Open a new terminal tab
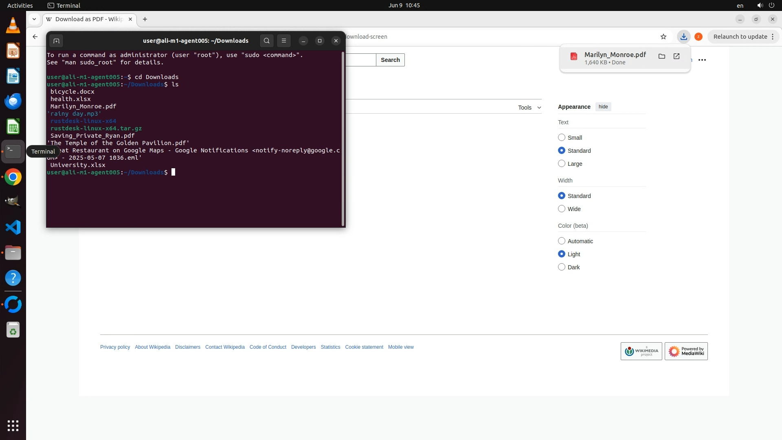The image size is (782, 440). [x=56, y=41]
